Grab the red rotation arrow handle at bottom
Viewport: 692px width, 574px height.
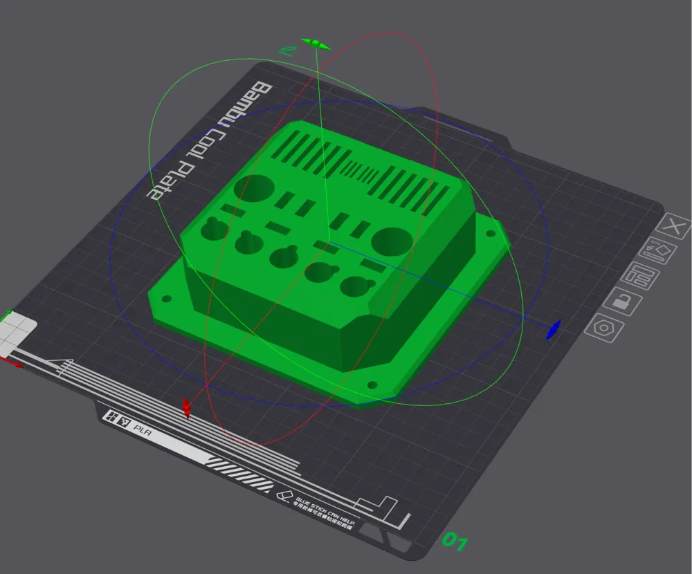tap(186, 407)
